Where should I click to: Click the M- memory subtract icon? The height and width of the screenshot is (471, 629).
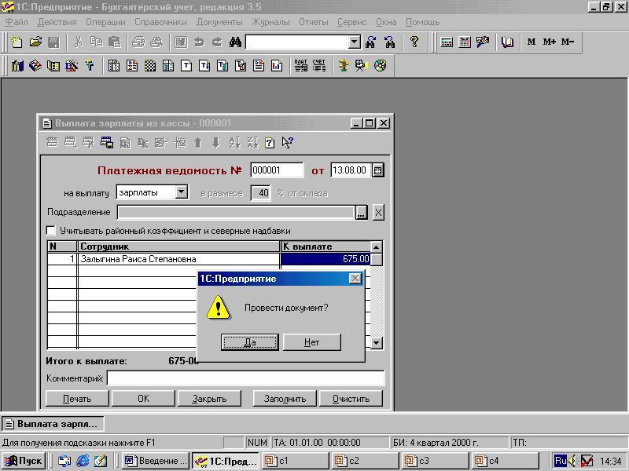tap(567, 42)
